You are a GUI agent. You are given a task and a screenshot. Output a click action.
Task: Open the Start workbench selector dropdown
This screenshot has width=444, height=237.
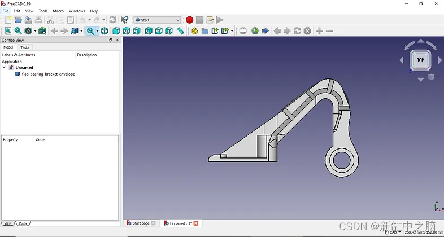click(x=157, y=20)
